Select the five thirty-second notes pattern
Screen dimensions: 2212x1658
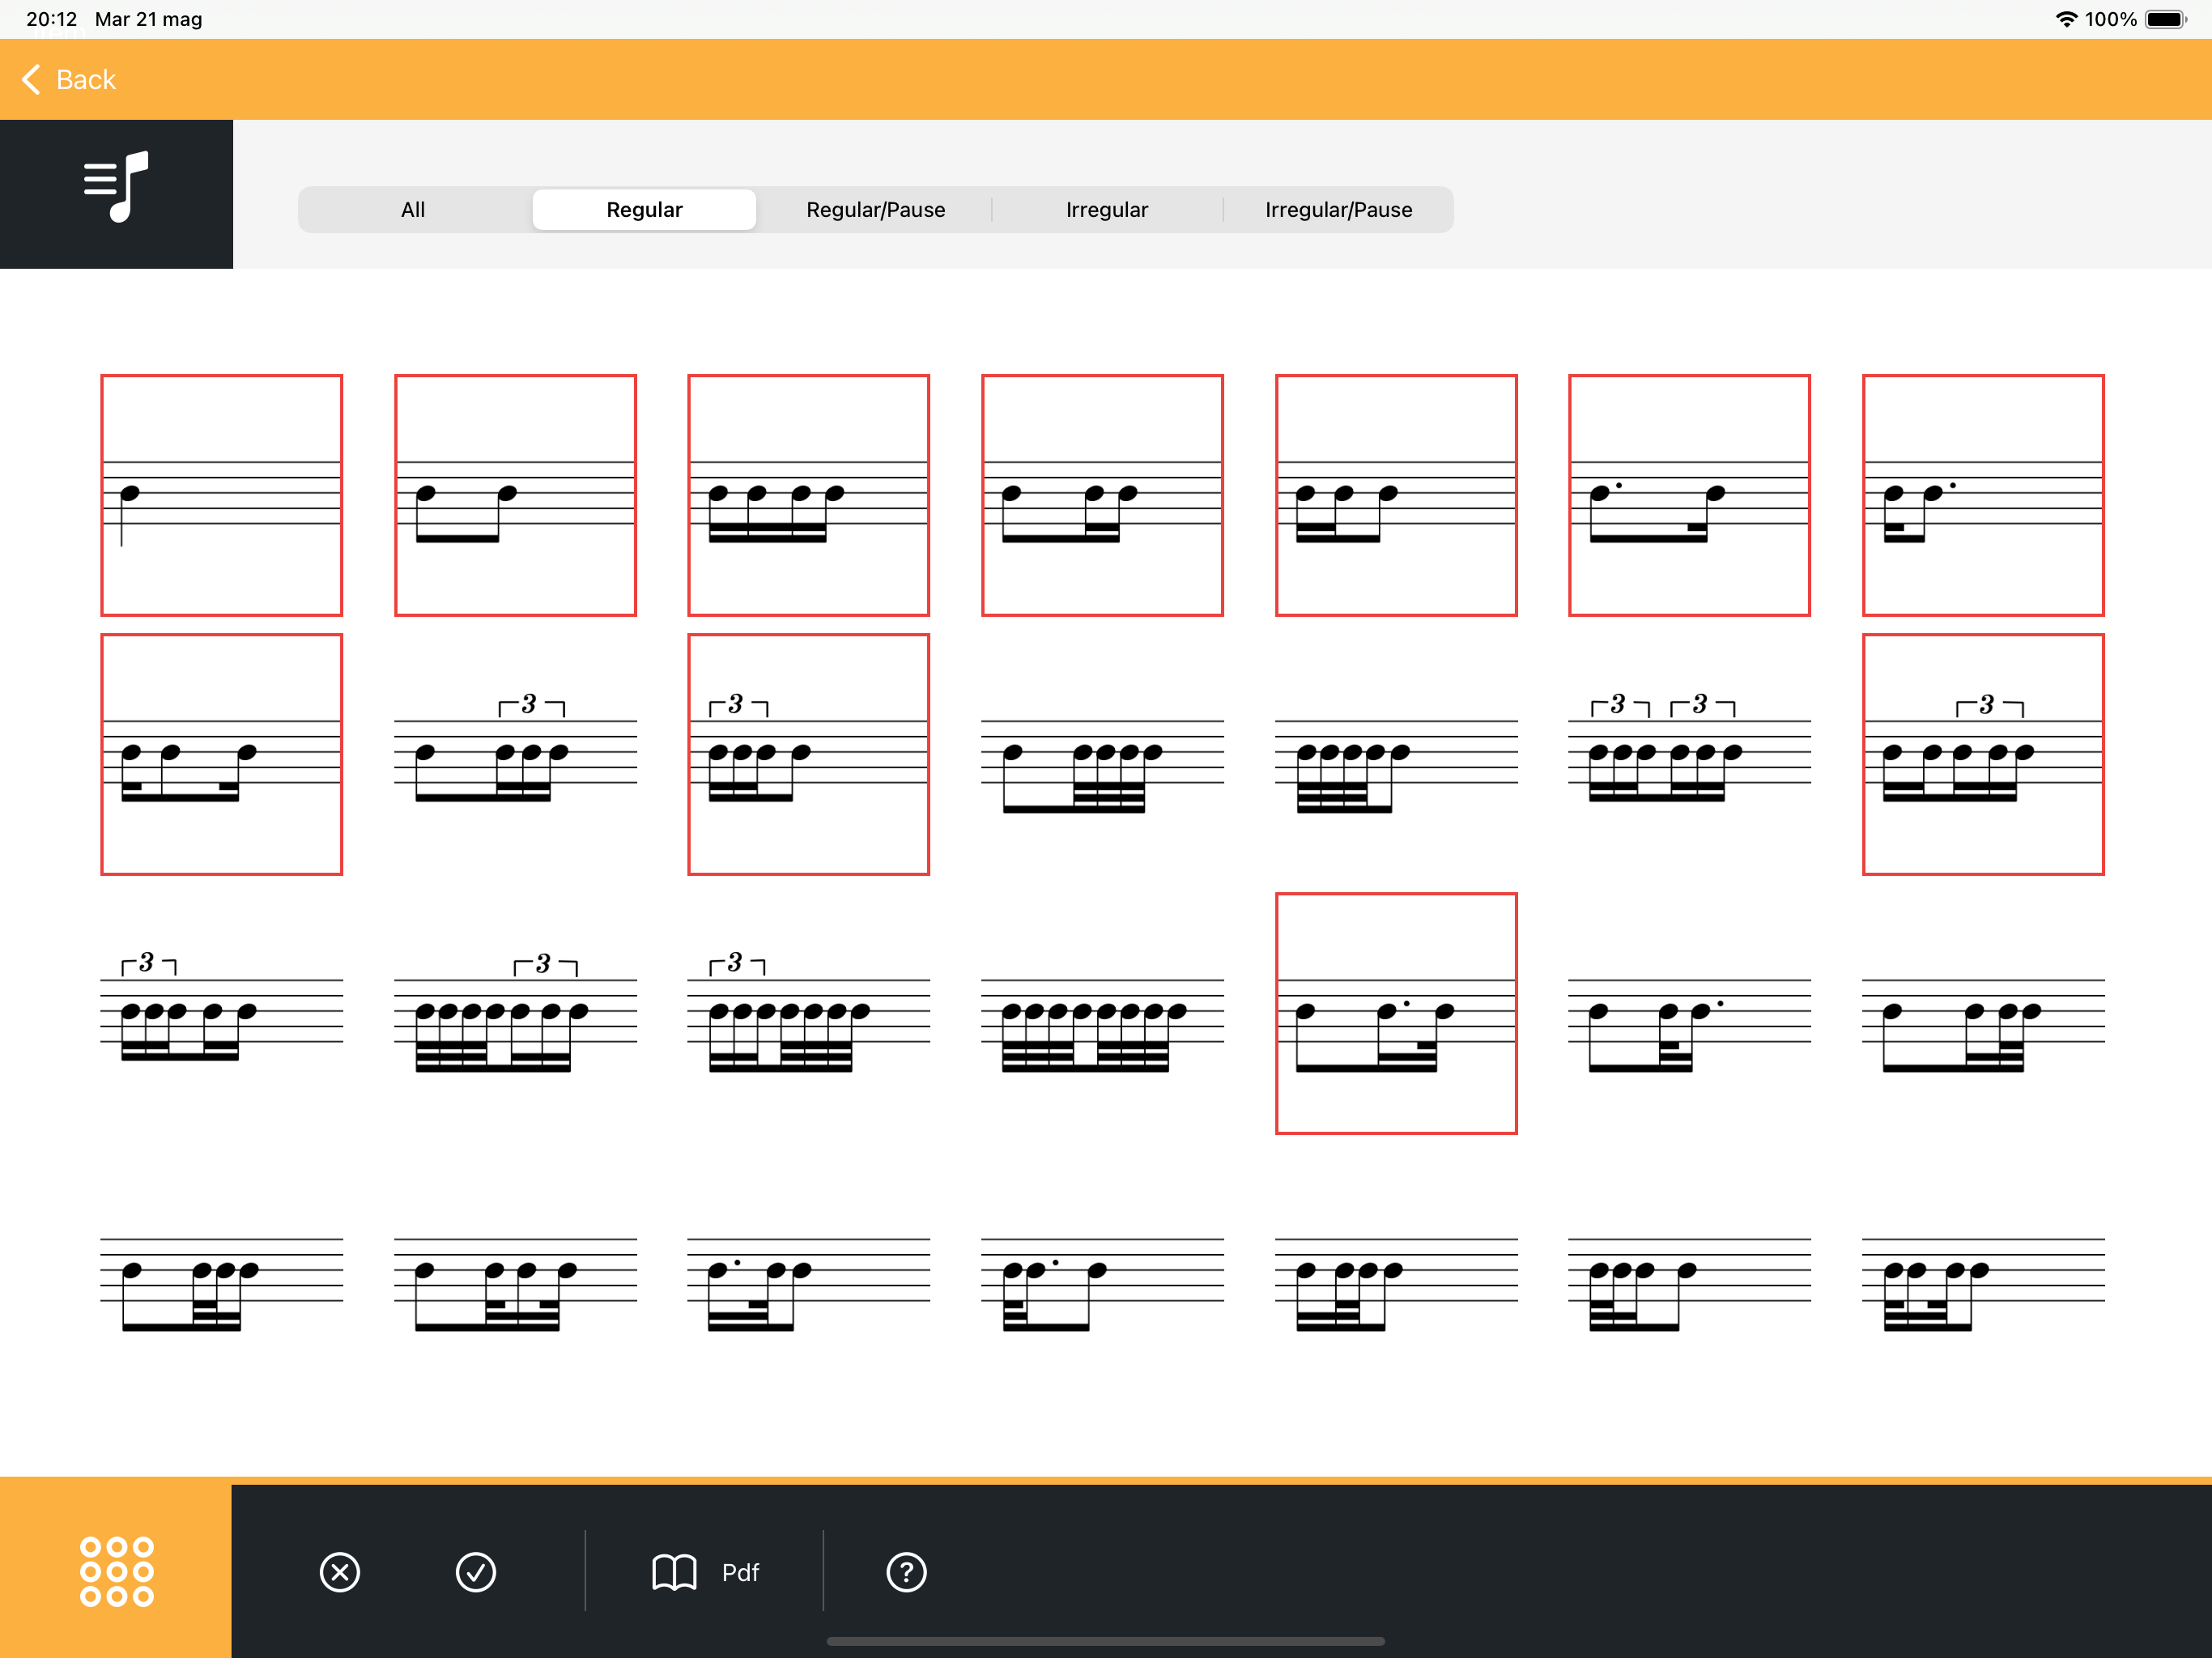(x=1396, y=755)
